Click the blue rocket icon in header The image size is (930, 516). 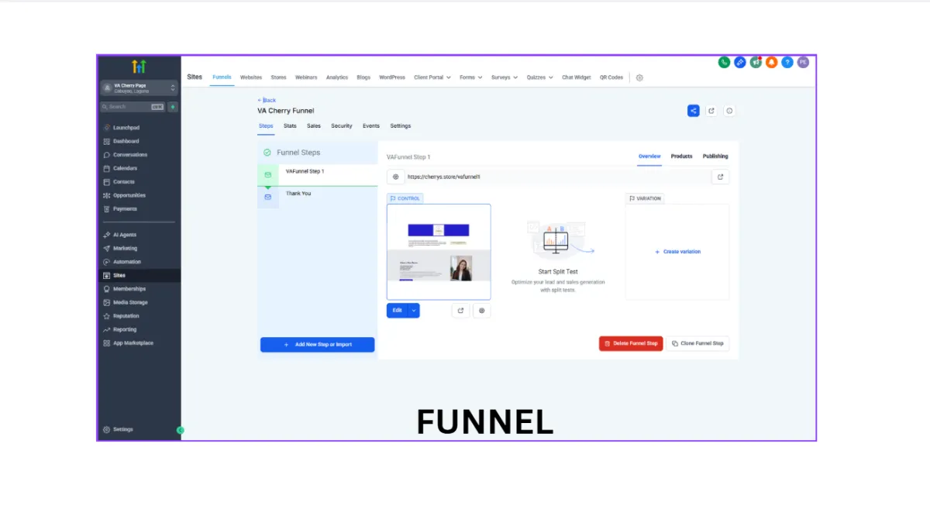point(740,62)
